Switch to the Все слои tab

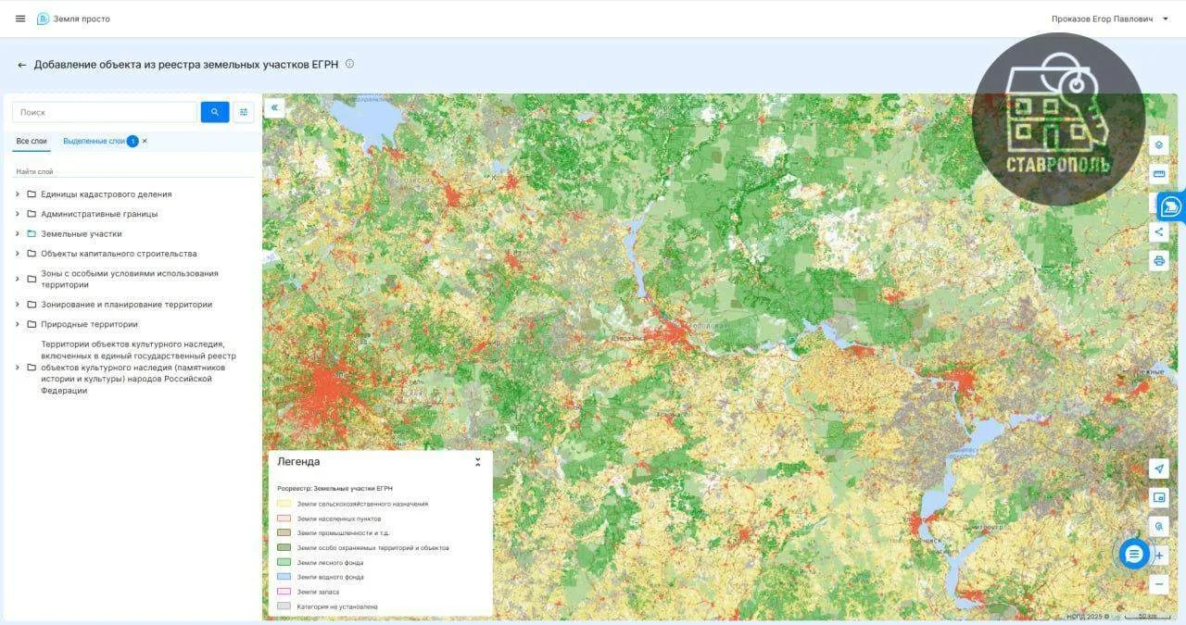[x=32, y=141]
